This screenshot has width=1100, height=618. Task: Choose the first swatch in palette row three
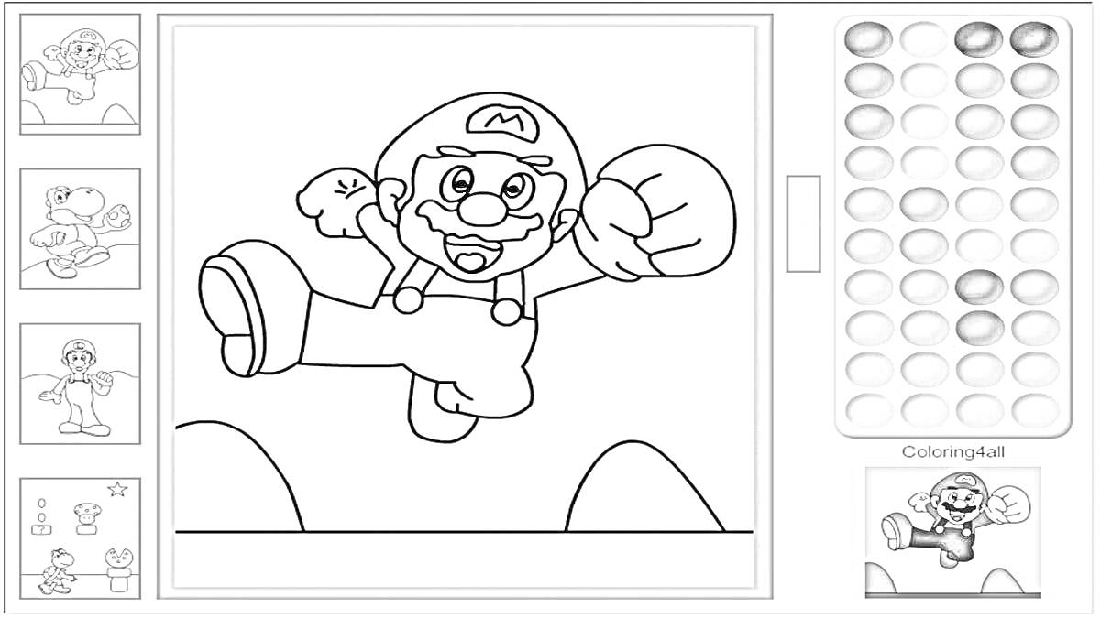point(866,122)
